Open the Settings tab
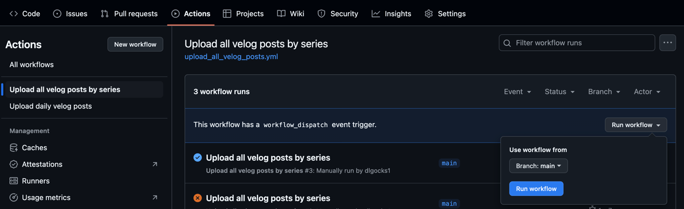The image size is (684, 209). pyautogui.click(x=445, y=14)
